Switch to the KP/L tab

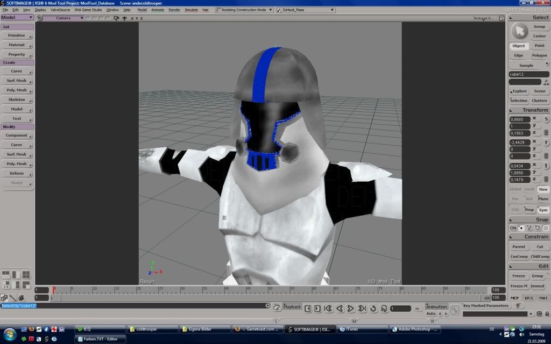pos(529,298)
